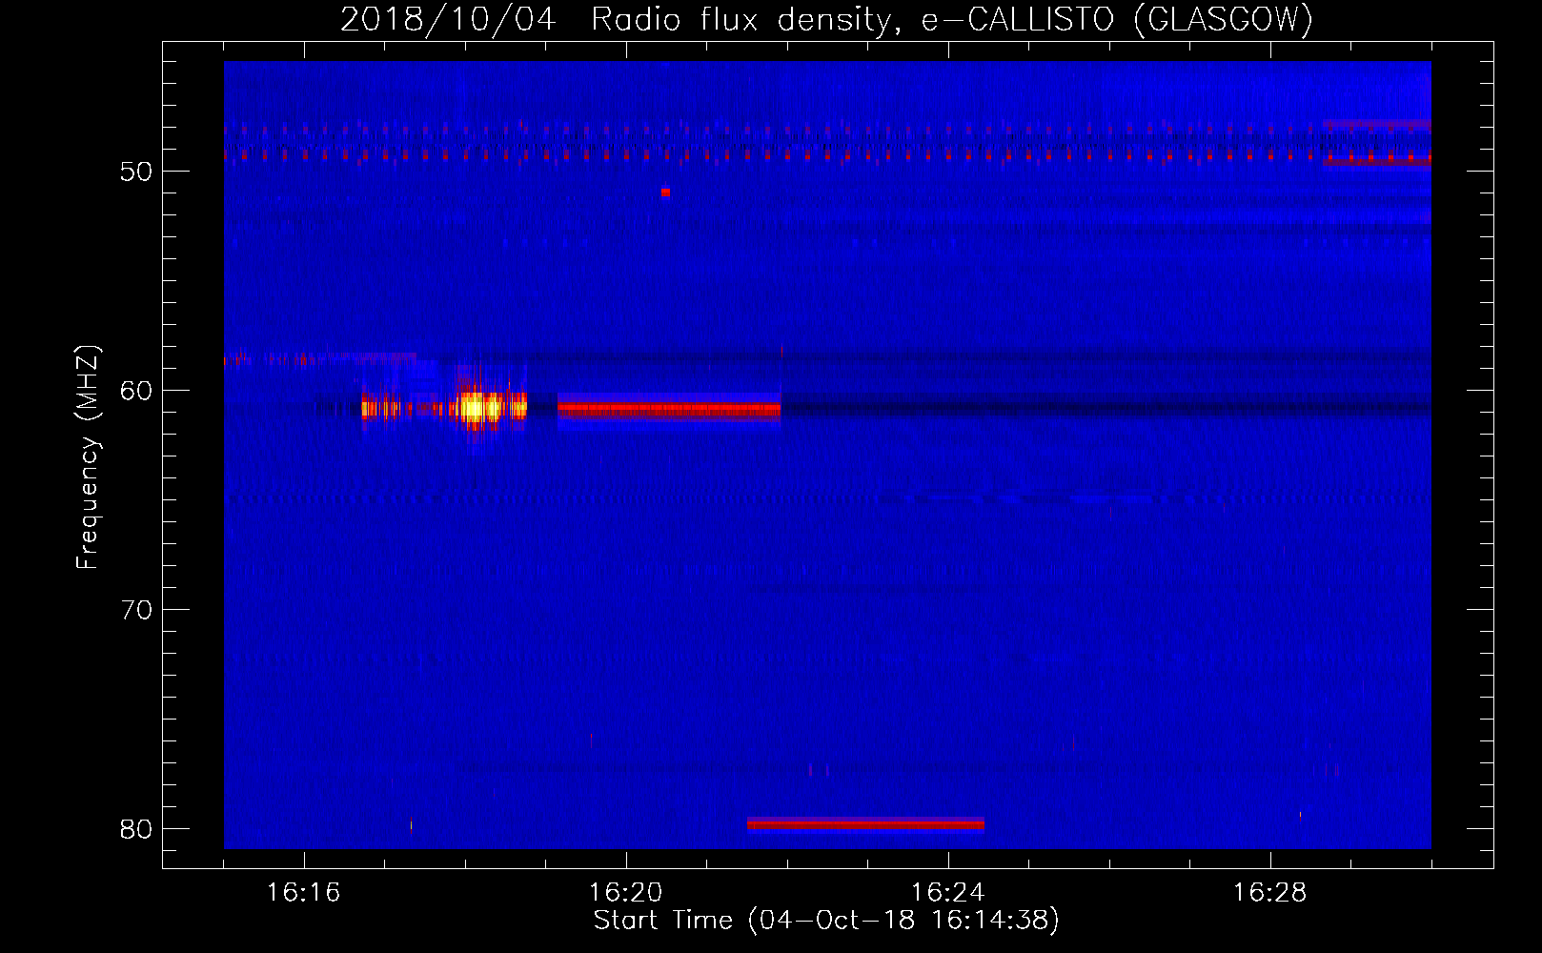Click the long red band near 61 MHz after 16:19
1542x953 pixels.
[x=669, y=408]
